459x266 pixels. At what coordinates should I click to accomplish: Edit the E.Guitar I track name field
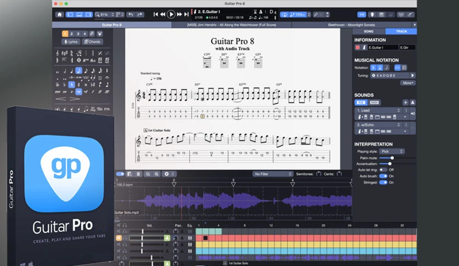(x=383, y=47)
